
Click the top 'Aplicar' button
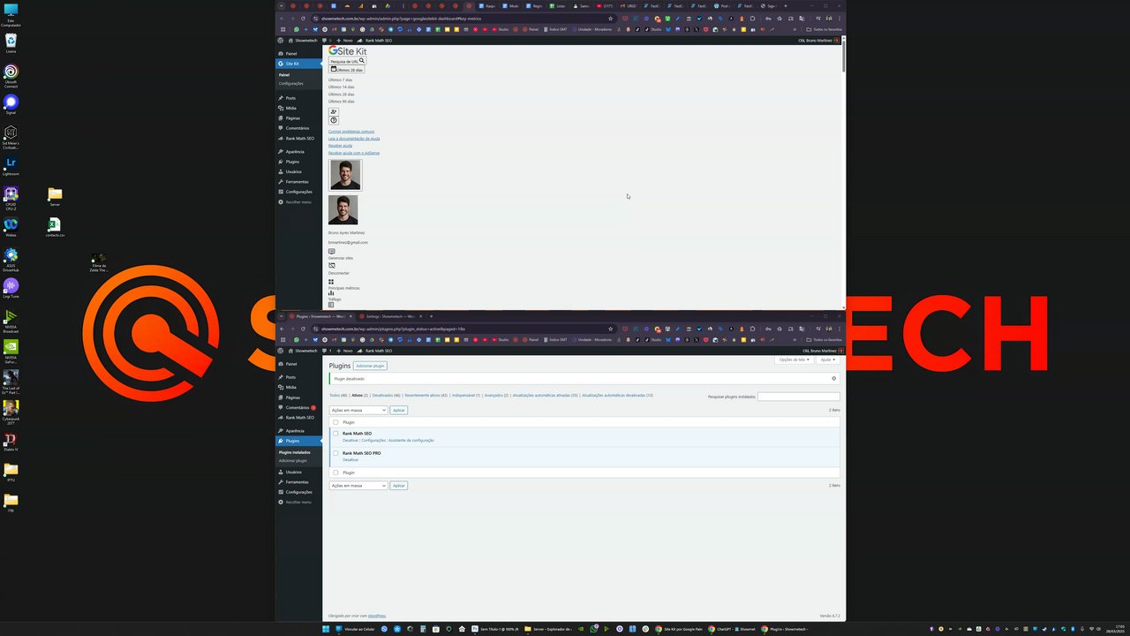[x=399, y=410]
